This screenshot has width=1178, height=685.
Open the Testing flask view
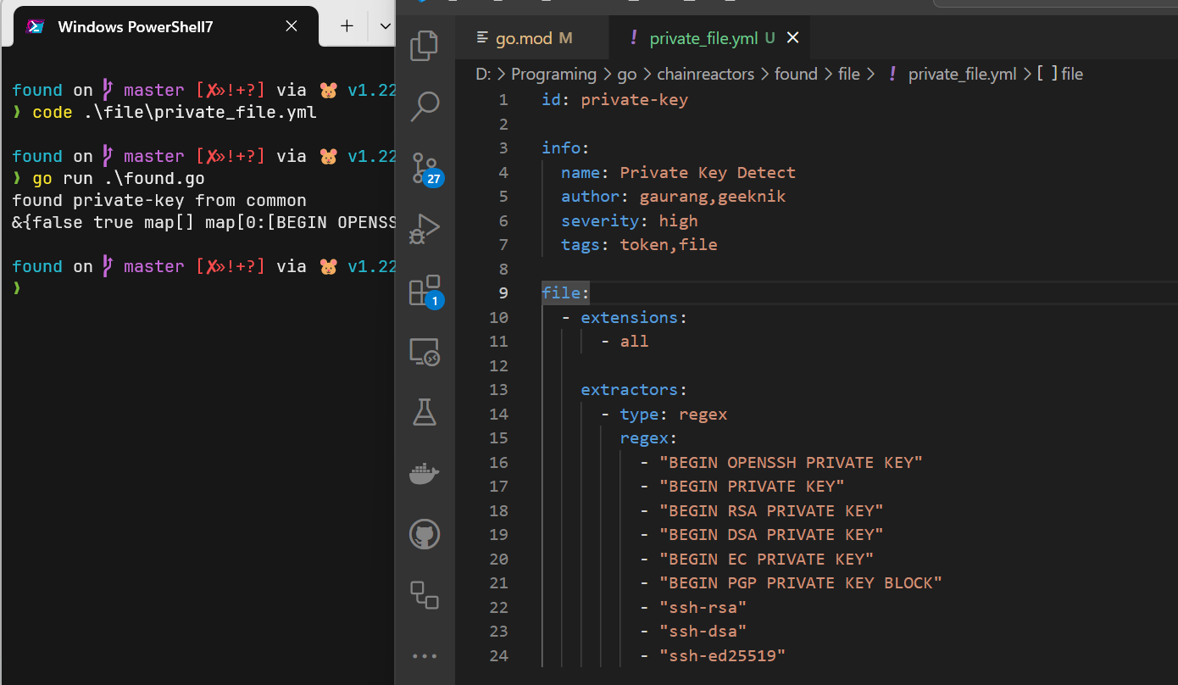[425, 412]
